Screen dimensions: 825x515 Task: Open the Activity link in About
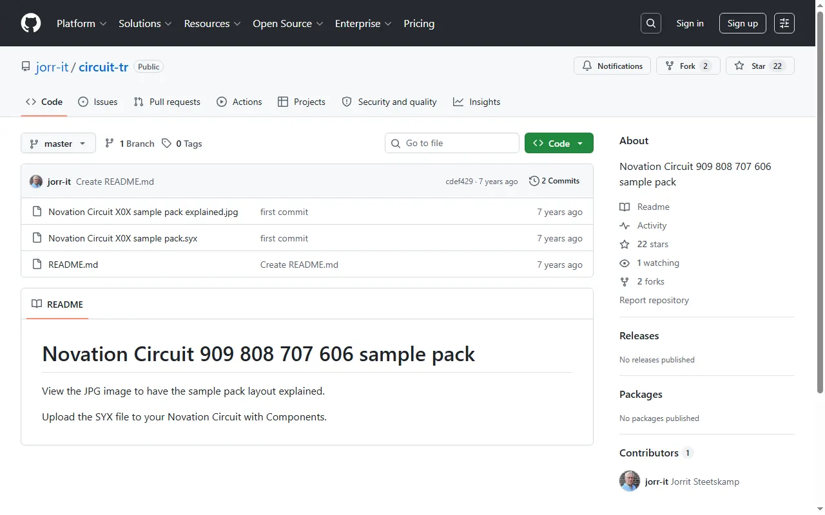click(x=643, y=225)
